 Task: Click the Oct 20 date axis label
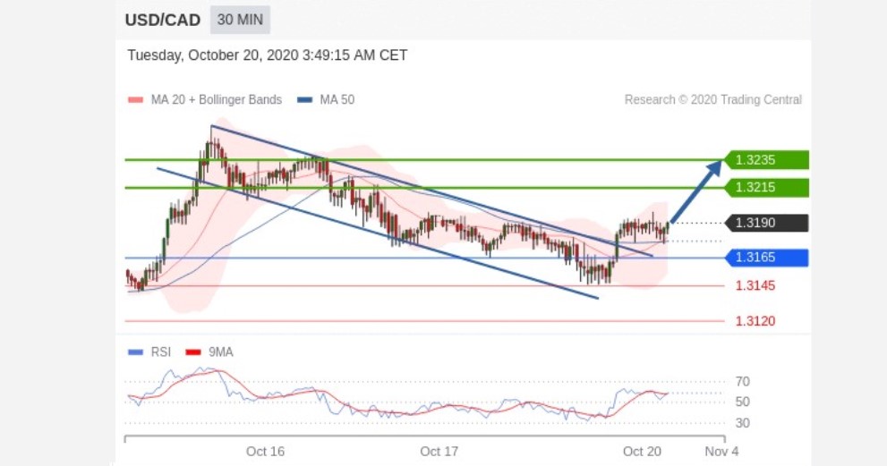(x=642, y=452)
